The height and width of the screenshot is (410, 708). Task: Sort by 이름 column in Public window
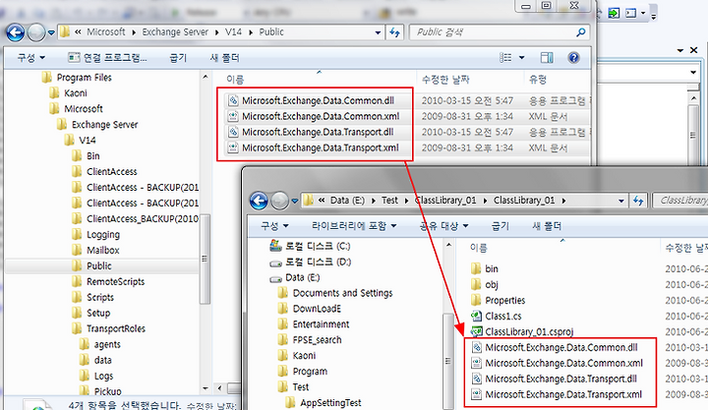pos(235,80)
